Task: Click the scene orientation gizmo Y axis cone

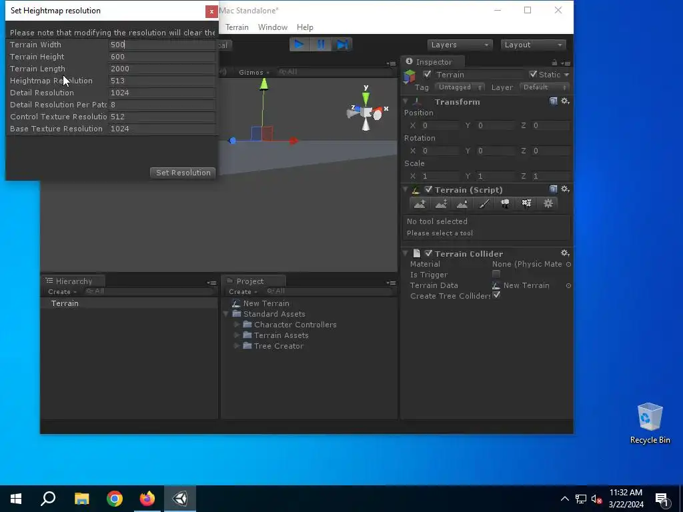Action: 366,99
